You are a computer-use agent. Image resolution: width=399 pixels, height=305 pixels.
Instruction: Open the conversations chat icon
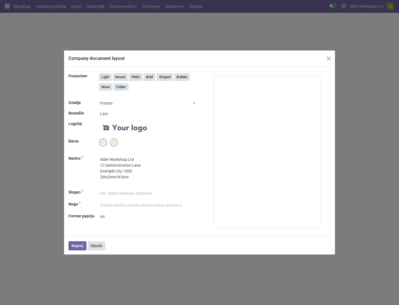332,6
